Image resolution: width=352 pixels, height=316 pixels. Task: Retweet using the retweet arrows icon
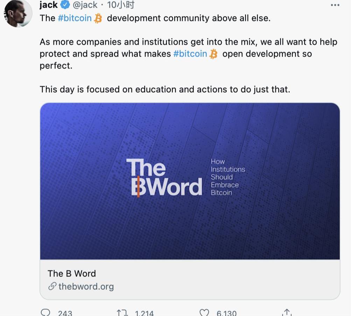pos(122,312)
